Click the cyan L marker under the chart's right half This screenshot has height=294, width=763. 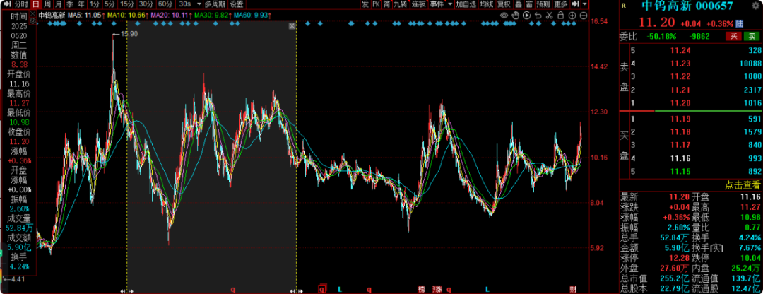(x=487, y=290)
